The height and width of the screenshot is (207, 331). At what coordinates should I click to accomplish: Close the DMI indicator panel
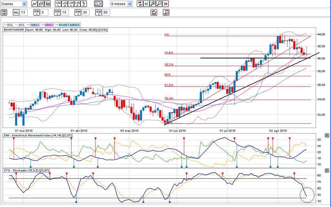coord(327,135)
